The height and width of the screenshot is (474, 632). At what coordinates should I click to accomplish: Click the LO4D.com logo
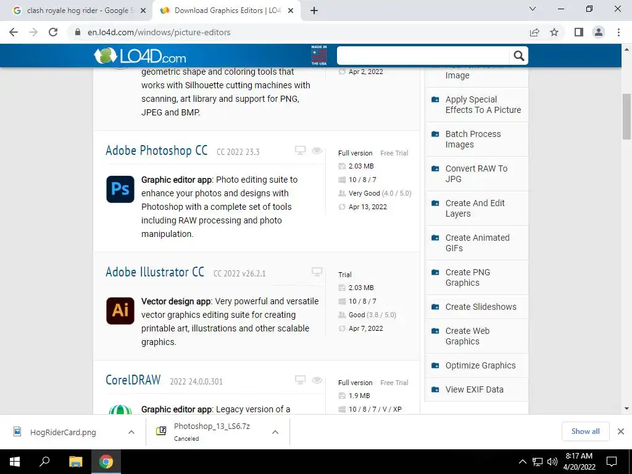point(140,56)
